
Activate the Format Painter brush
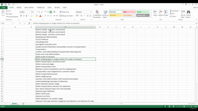[12, 17]
